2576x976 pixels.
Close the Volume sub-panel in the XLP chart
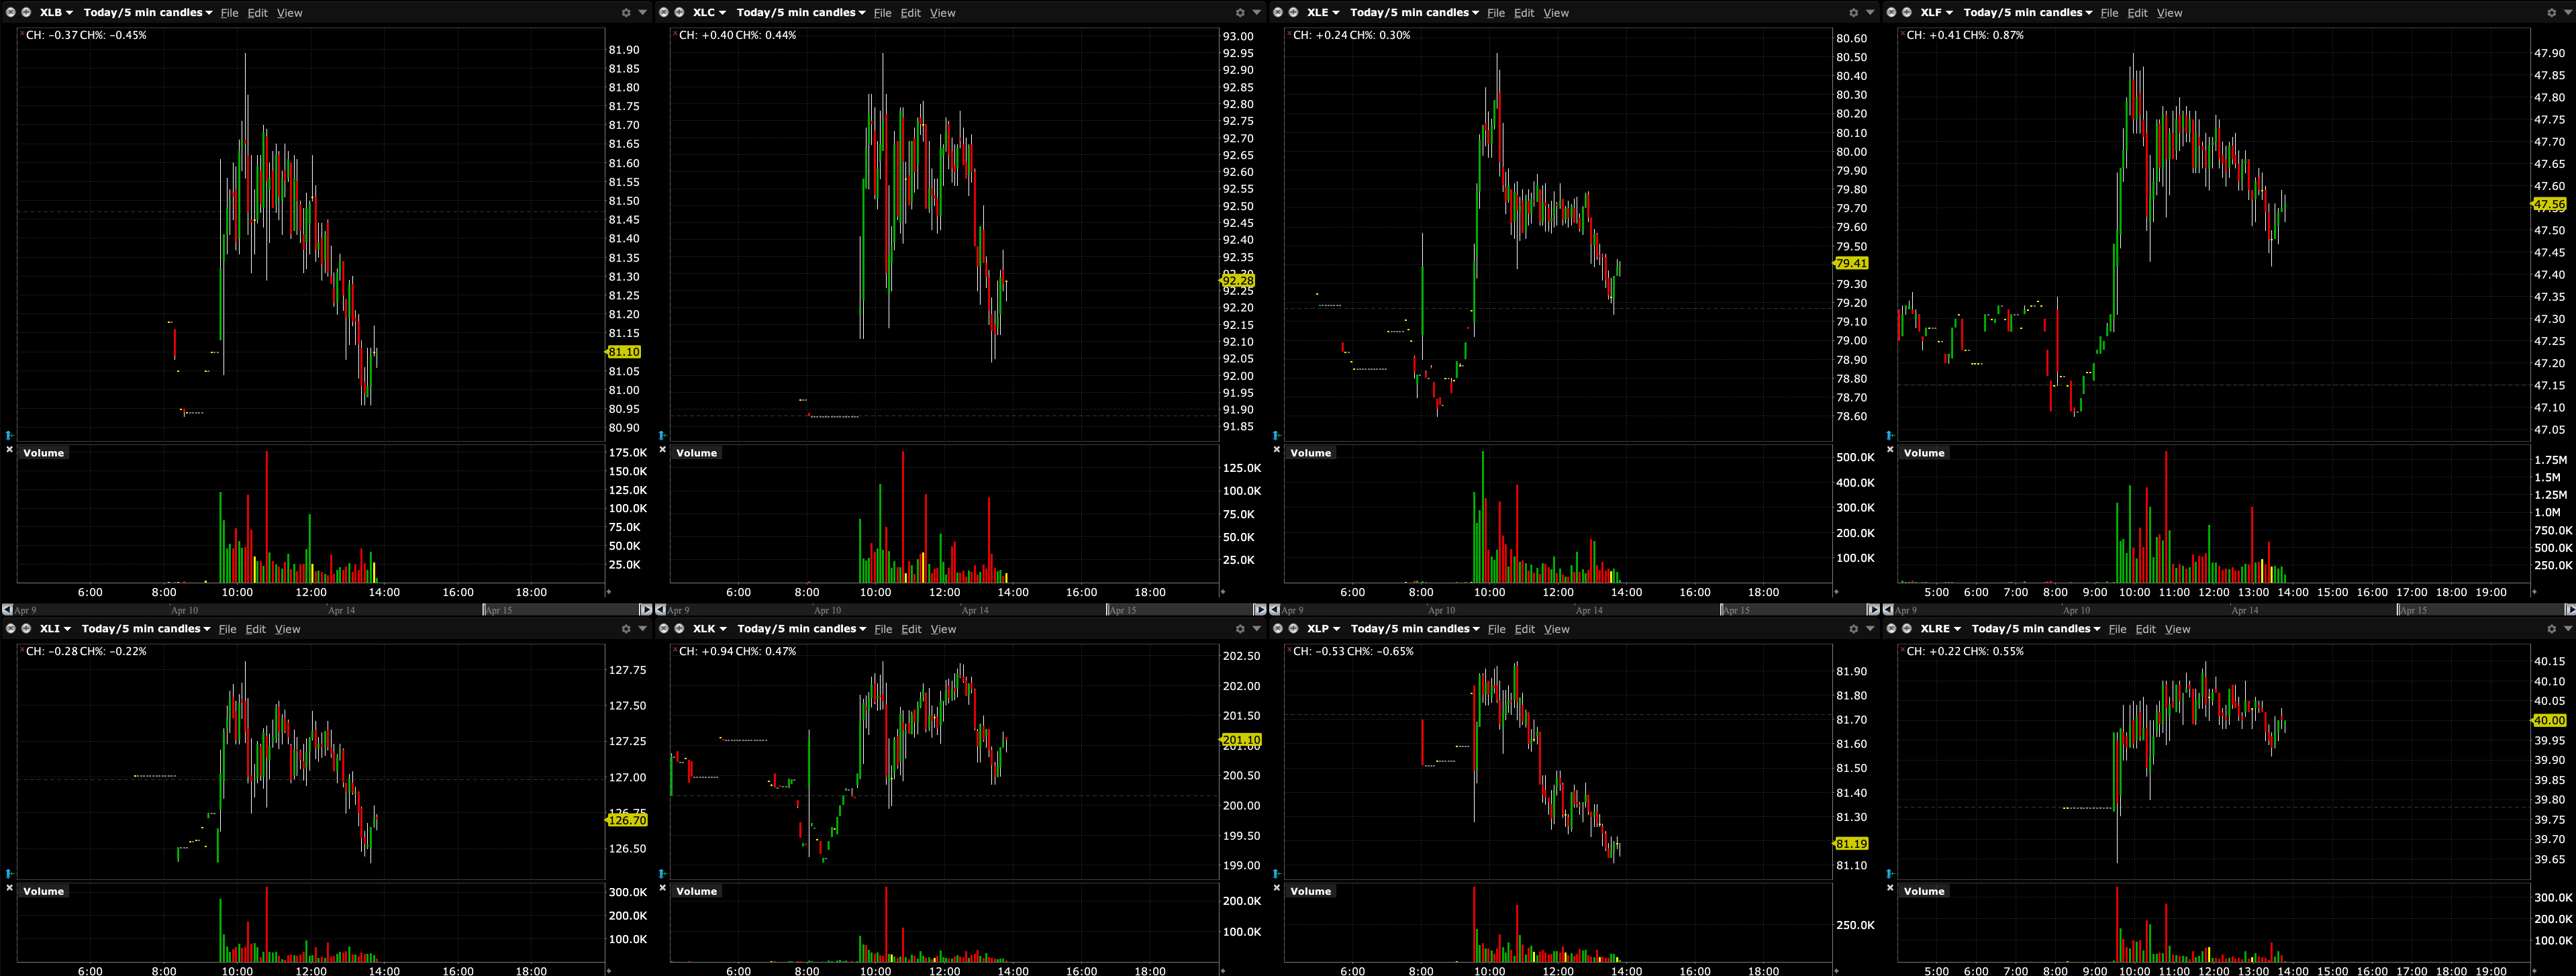(1277, 888)
